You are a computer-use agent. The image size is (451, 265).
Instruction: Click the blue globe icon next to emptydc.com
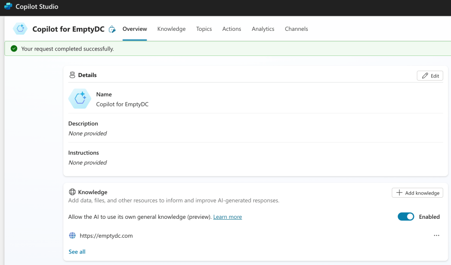[x=73, y=236]
